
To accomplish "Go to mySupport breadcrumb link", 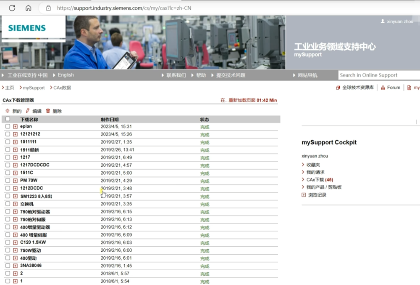I will pyautogui.click(x=34, y=88).
